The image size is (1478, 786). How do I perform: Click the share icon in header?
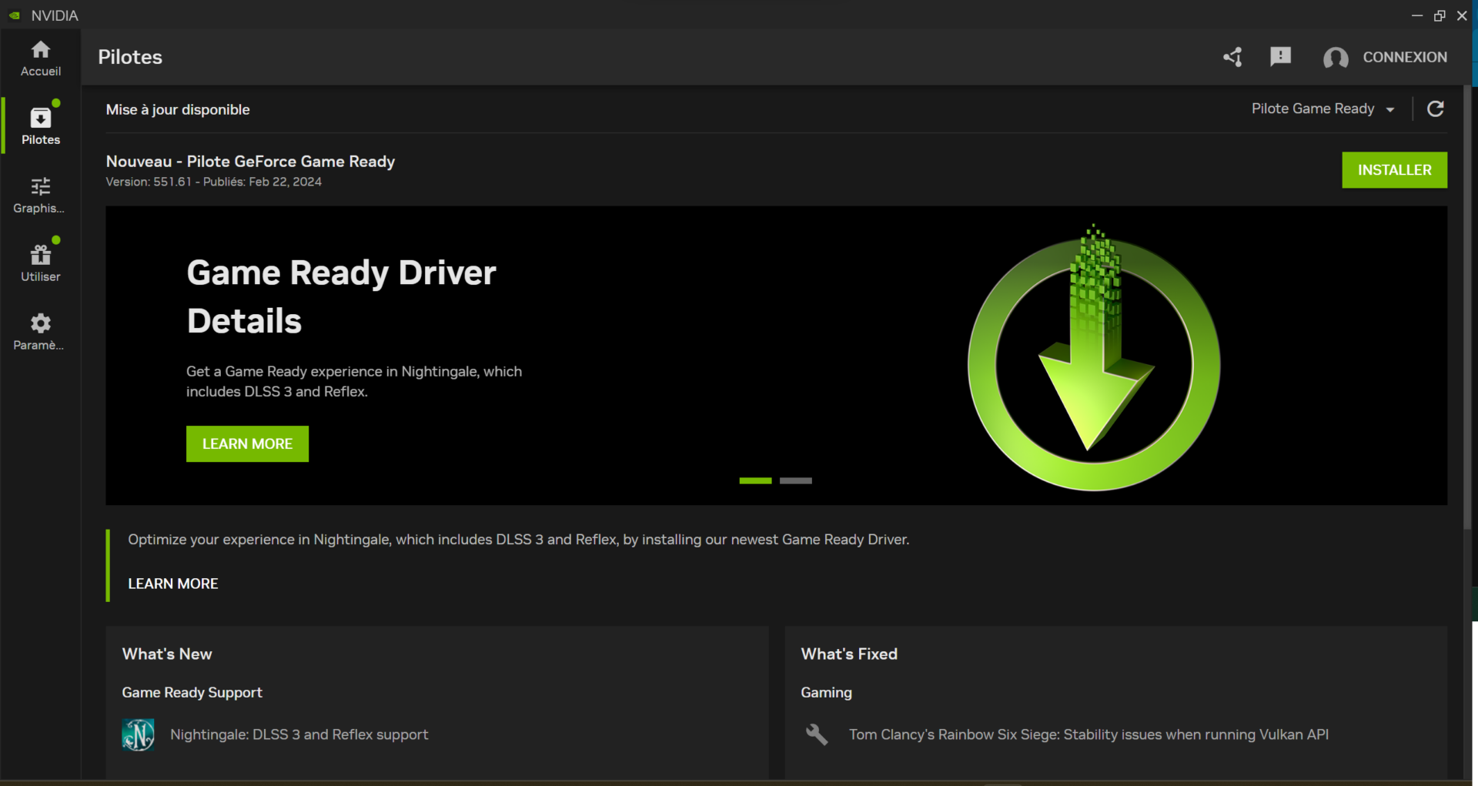tap(1232, 57)
